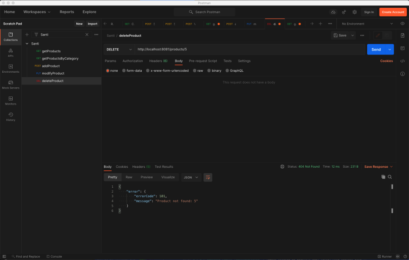This screenshot has width=409, height=260.
Task: Toggle the line wrap icon in response
Action: (208, 177)
